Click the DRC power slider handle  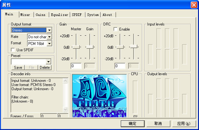[120, 47]
